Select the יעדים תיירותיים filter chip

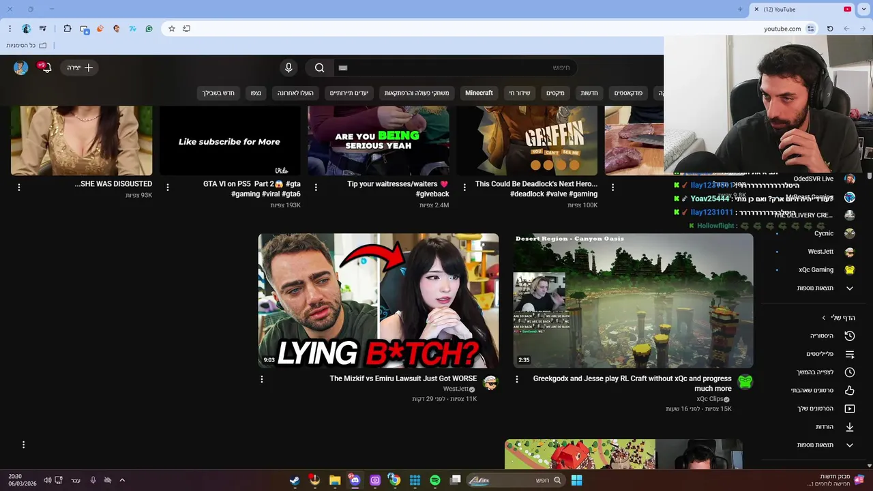pyautogui.click(x=349, y=93)
